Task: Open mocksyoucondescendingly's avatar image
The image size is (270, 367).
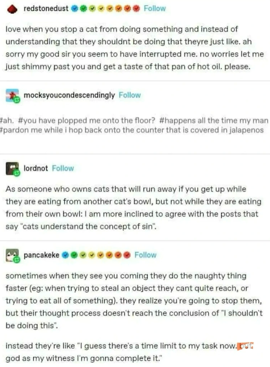Action: 13,95
